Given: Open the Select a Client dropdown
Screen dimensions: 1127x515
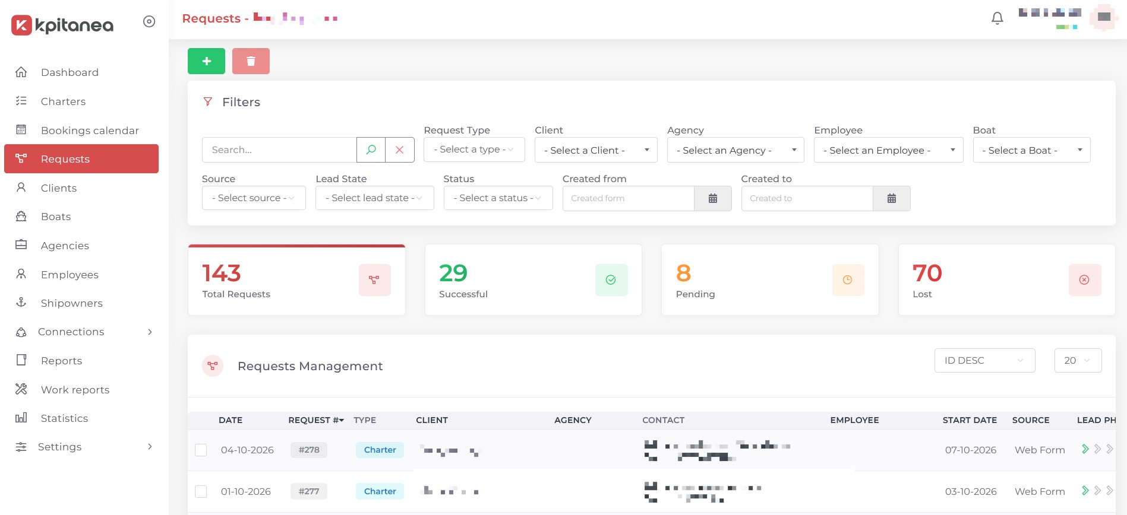Looking at the screenshot, I should click(596, 150).
